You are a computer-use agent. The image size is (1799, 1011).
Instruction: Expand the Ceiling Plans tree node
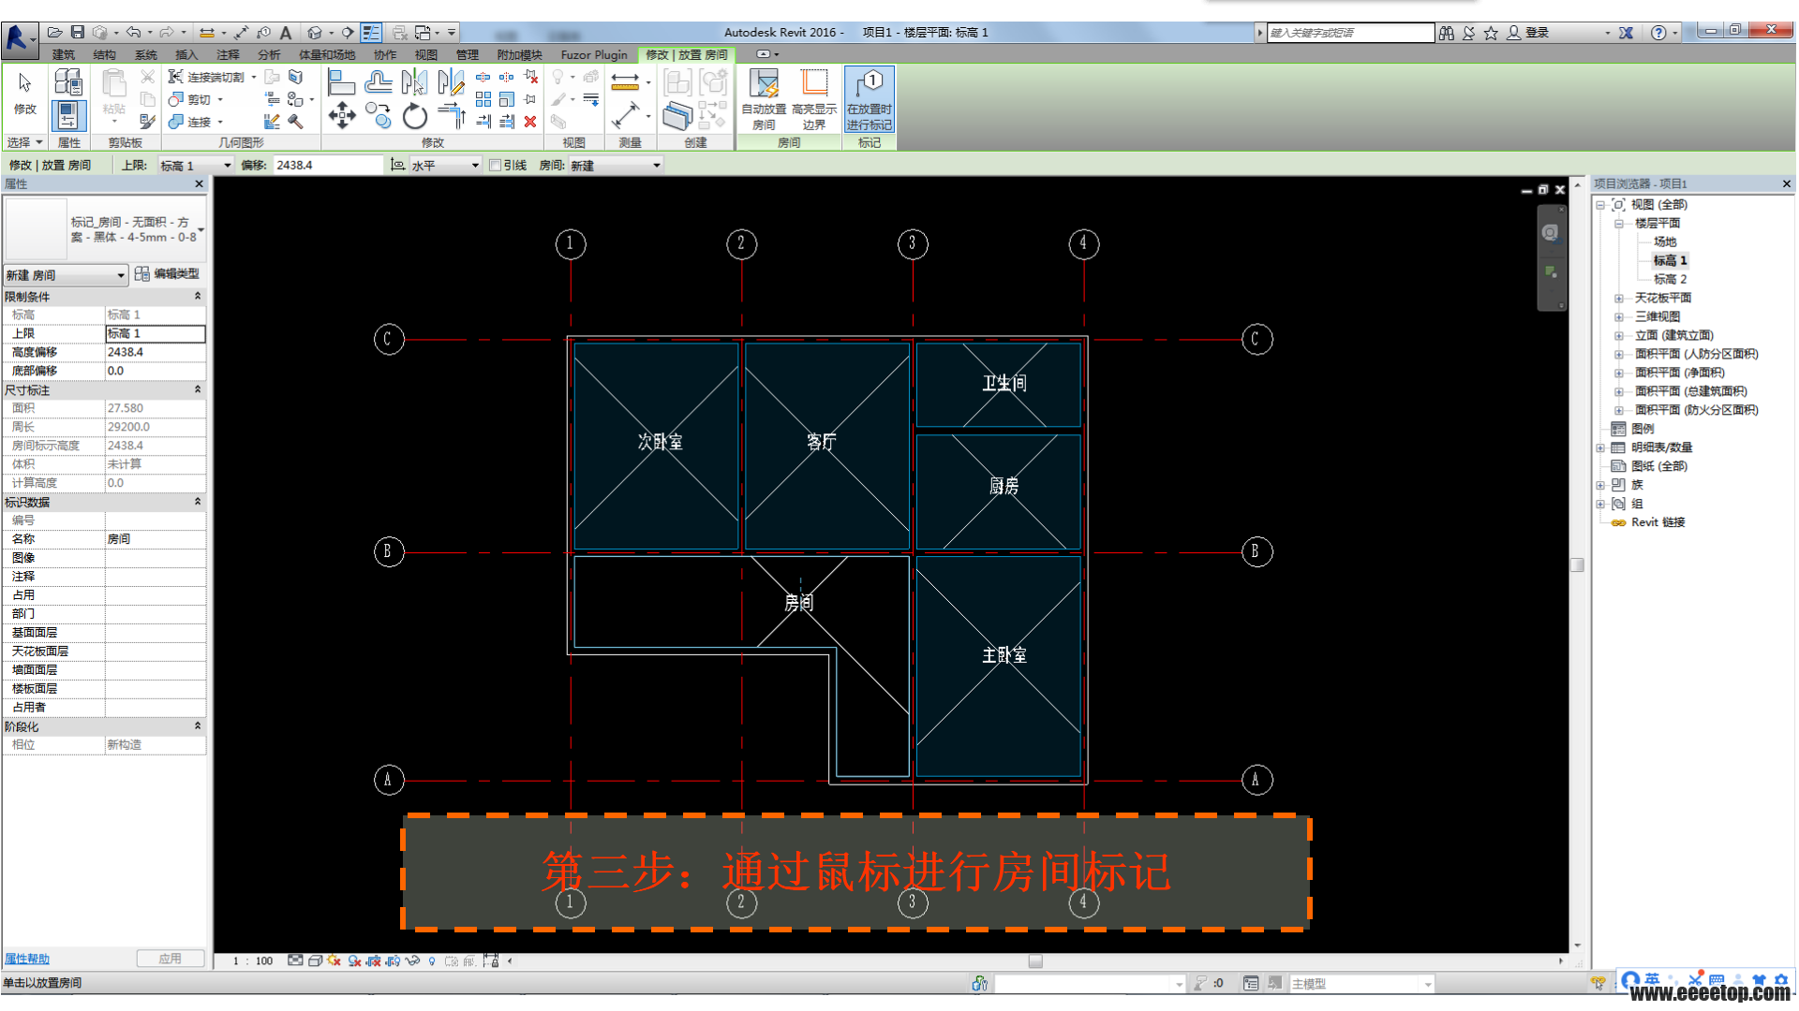[x=1618, y=298]
